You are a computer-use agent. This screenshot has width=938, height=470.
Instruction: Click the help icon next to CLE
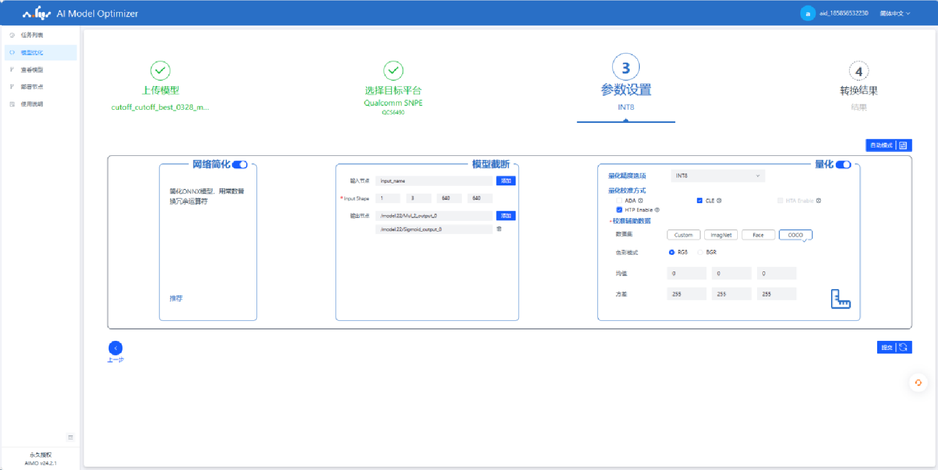tap(719, 200)
